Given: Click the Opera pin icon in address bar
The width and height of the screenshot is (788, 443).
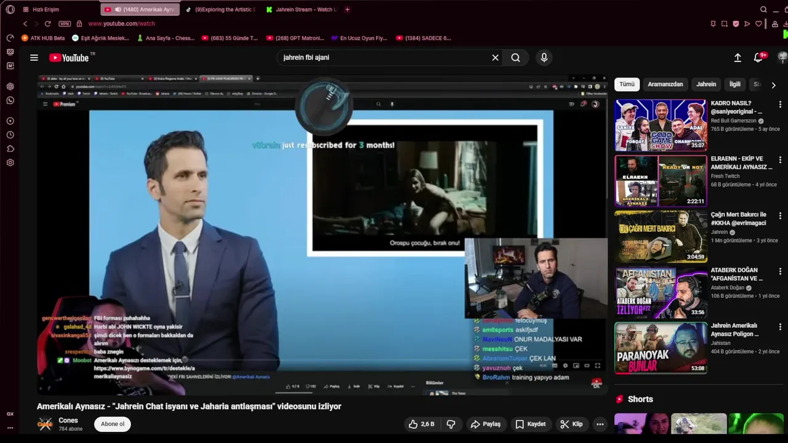Looking at the screenshot, I should coord(713,23).
